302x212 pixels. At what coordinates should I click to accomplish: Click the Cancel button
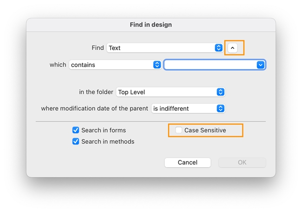click(x=188, y=163)
